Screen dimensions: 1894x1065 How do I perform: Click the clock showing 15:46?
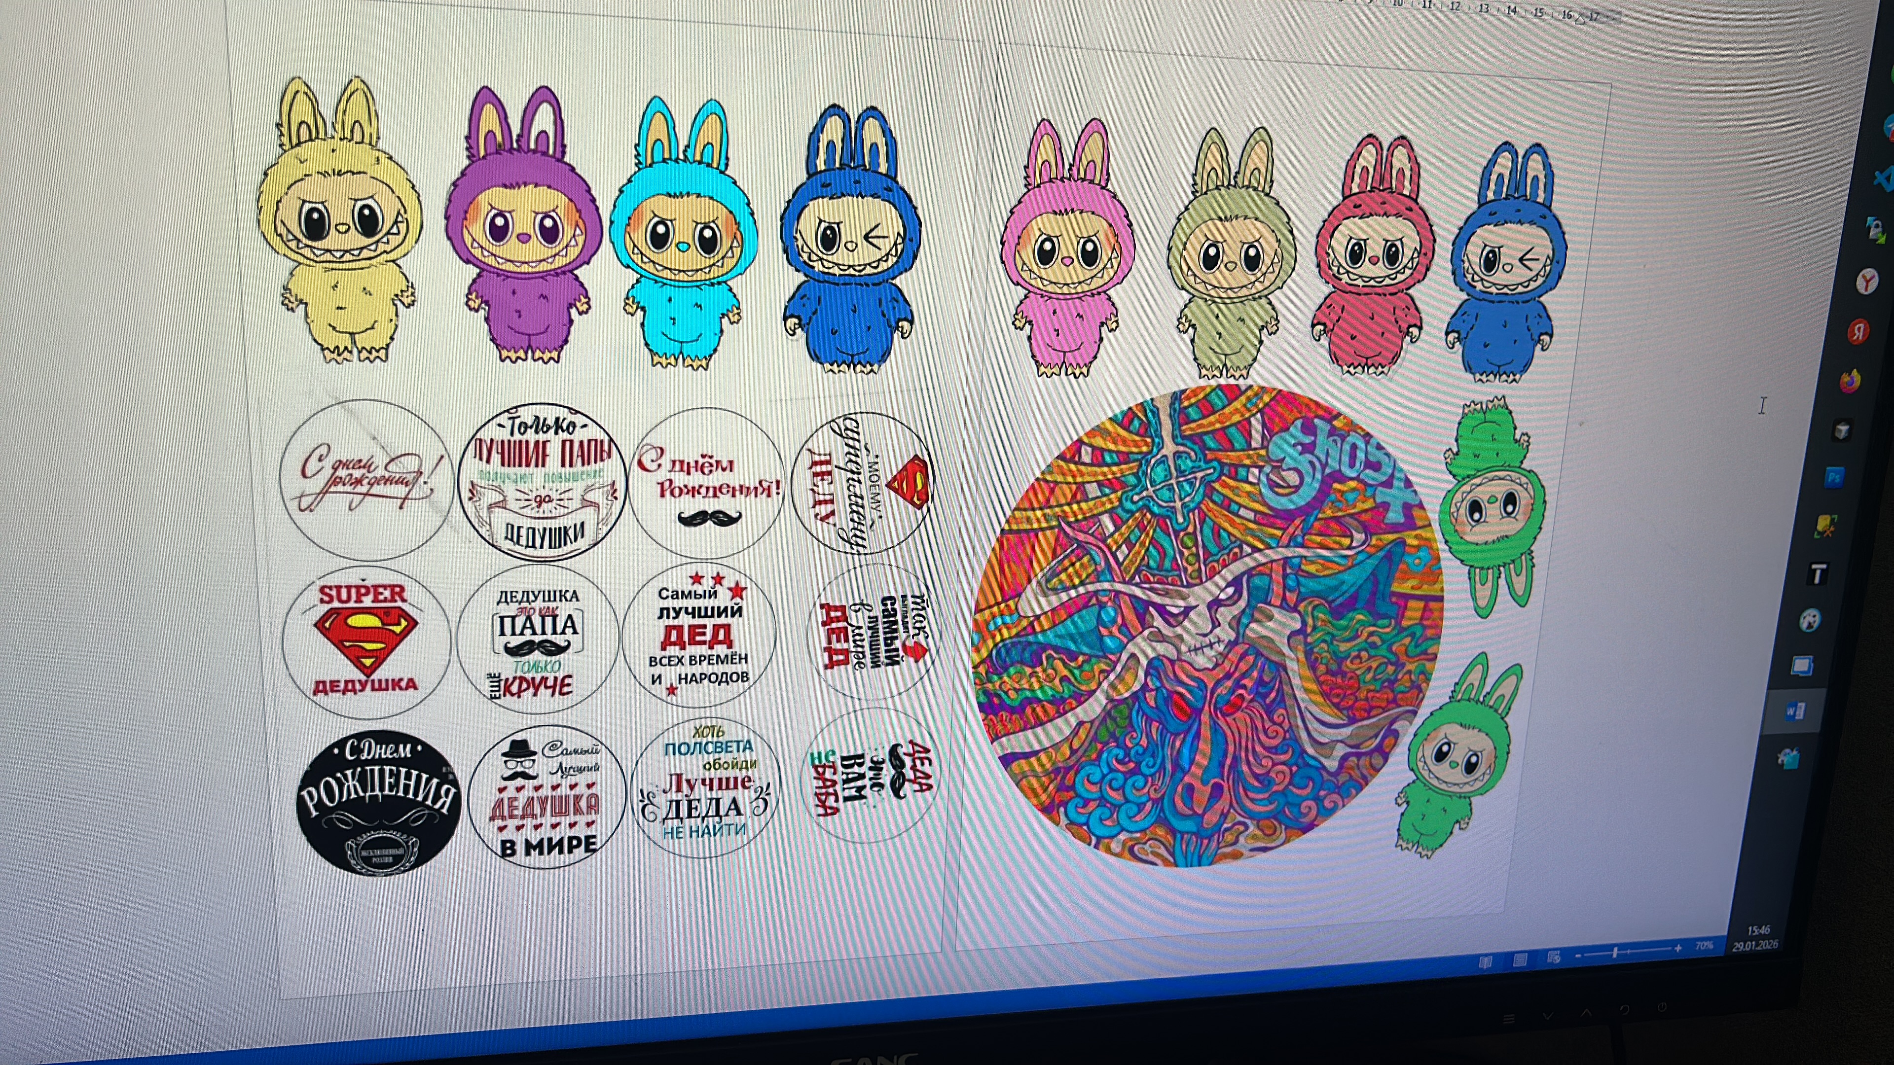[1758, 930]
